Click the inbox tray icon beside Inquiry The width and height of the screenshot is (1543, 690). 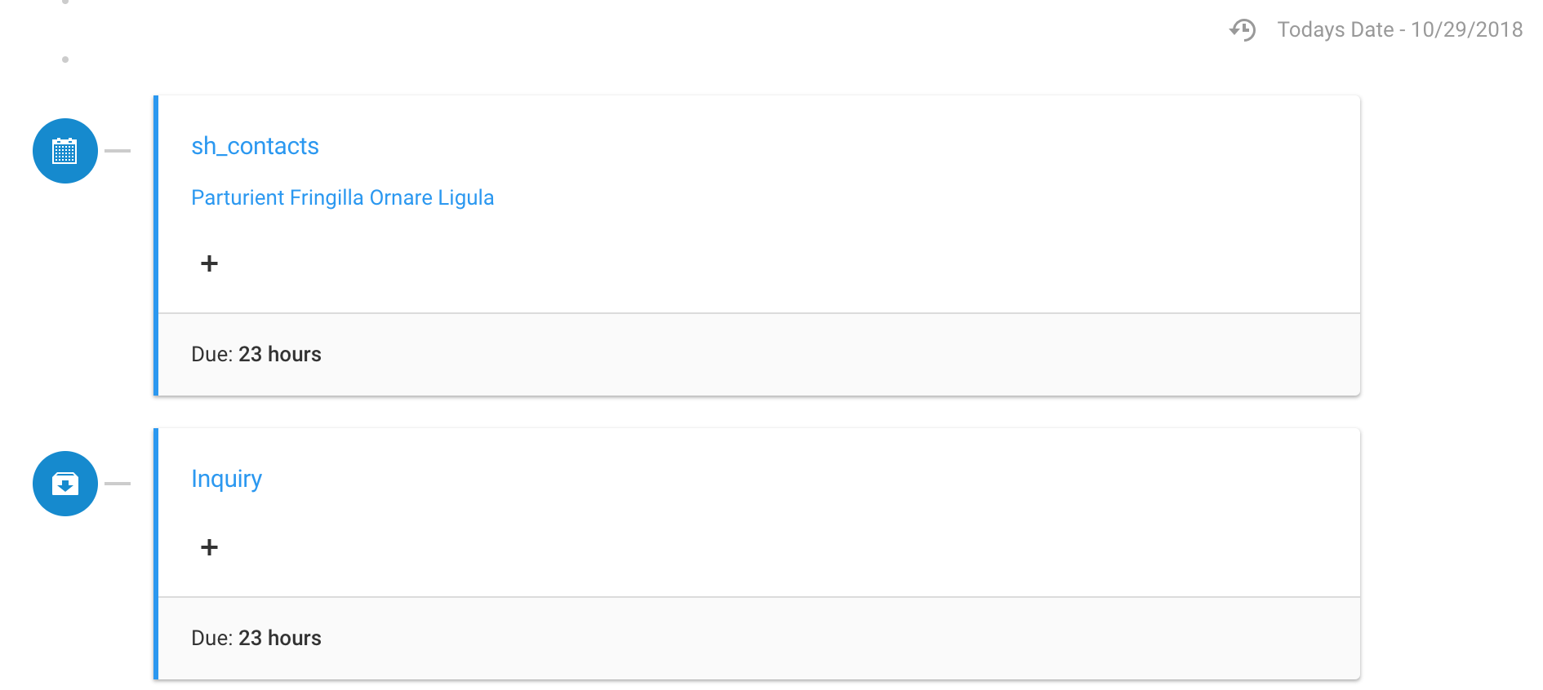click(65, 484)
